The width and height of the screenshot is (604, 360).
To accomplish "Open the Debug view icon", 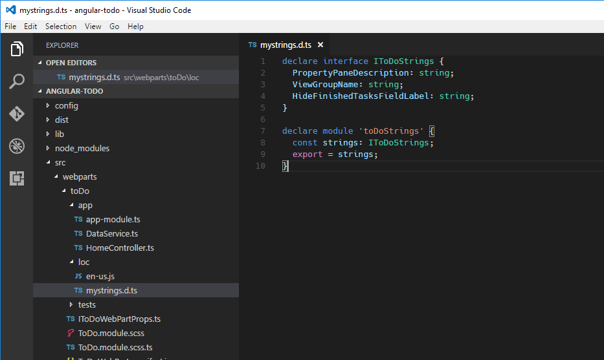I will point(17,146).
